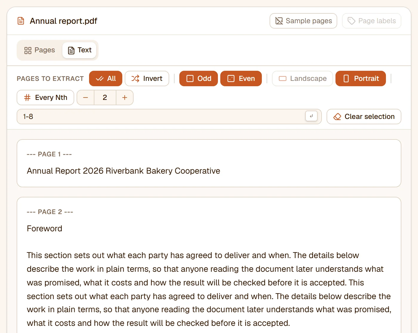Image resolution: width=418 pixels, height=333 pixels.
Task: Toggle the Odd pages filter
Action: click(199, 78)
